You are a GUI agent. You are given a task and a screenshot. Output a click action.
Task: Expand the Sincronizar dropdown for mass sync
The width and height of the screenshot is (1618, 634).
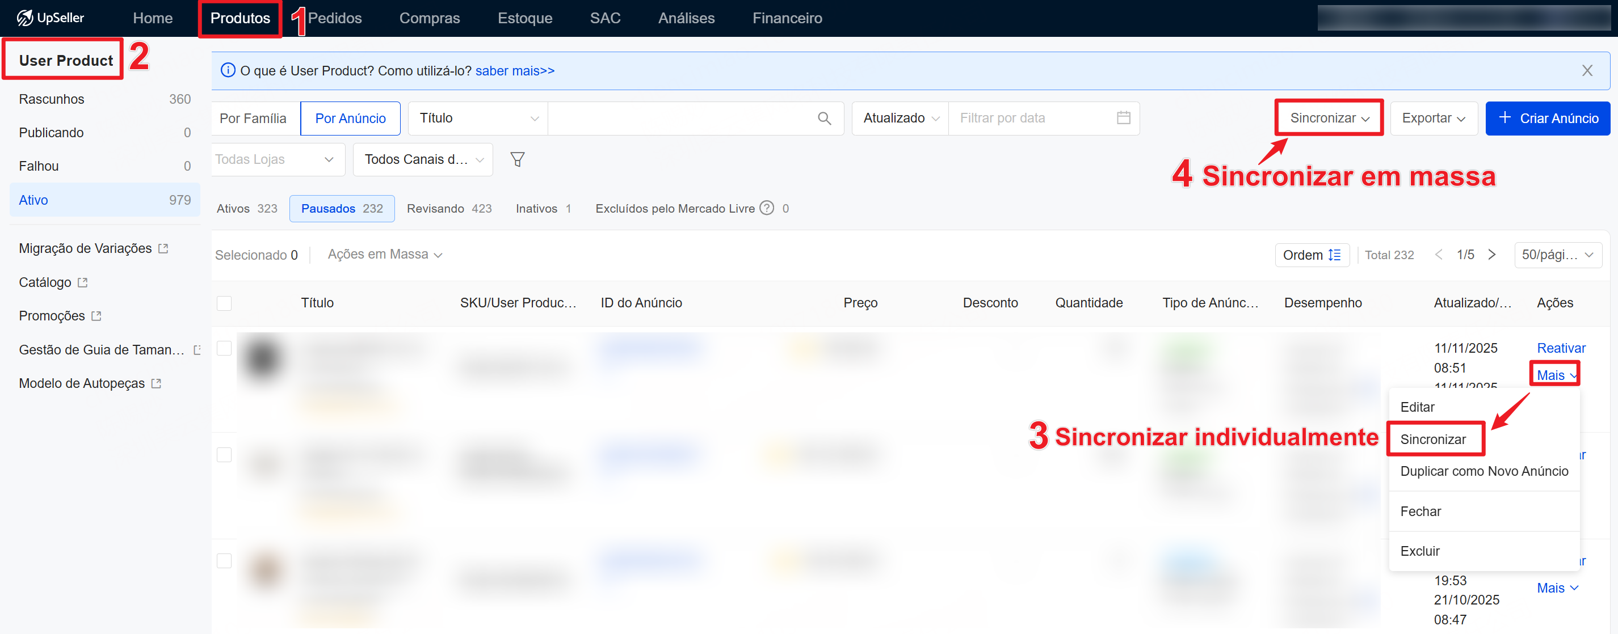click(1329, 118)
